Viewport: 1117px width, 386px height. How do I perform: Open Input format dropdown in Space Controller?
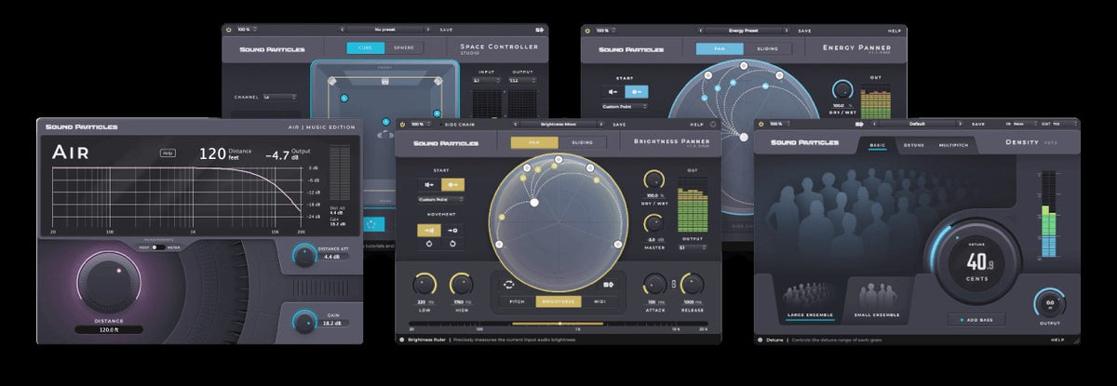point(487,80)
